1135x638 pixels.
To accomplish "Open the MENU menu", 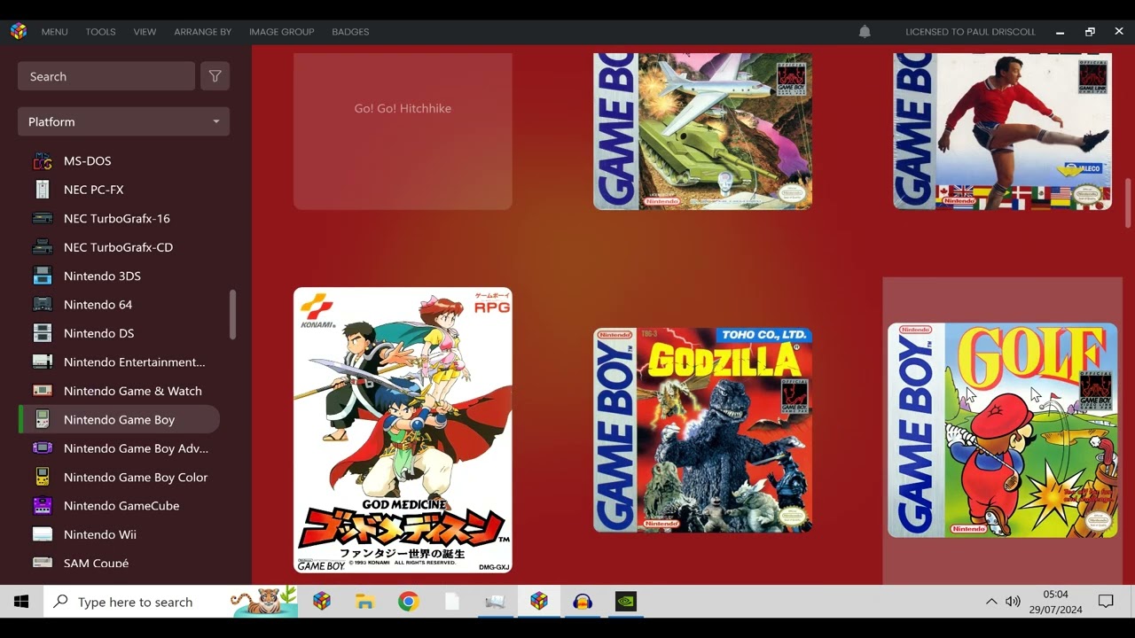I will point(54,32).
